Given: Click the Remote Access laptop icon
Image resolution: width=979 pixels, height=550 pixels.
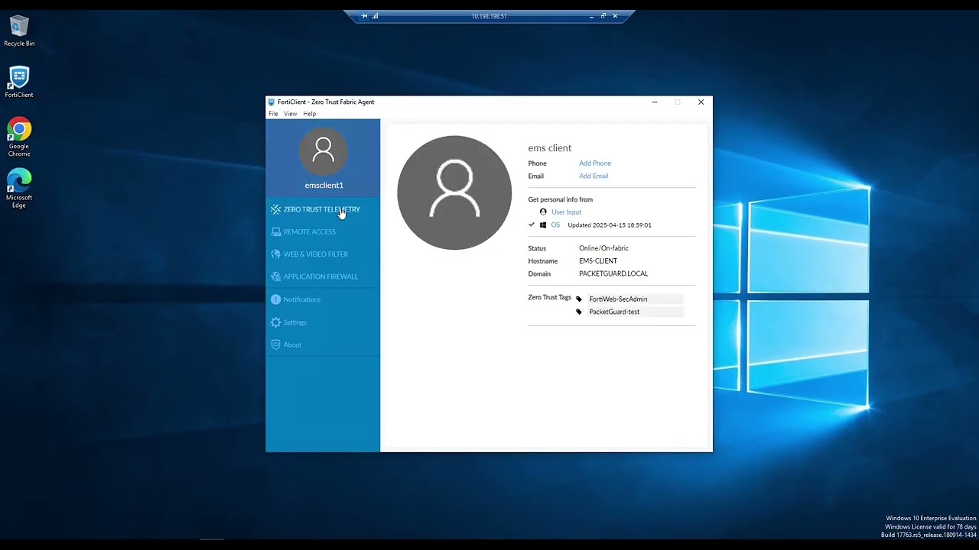Looking at the screenshot, I should (276, 231).
